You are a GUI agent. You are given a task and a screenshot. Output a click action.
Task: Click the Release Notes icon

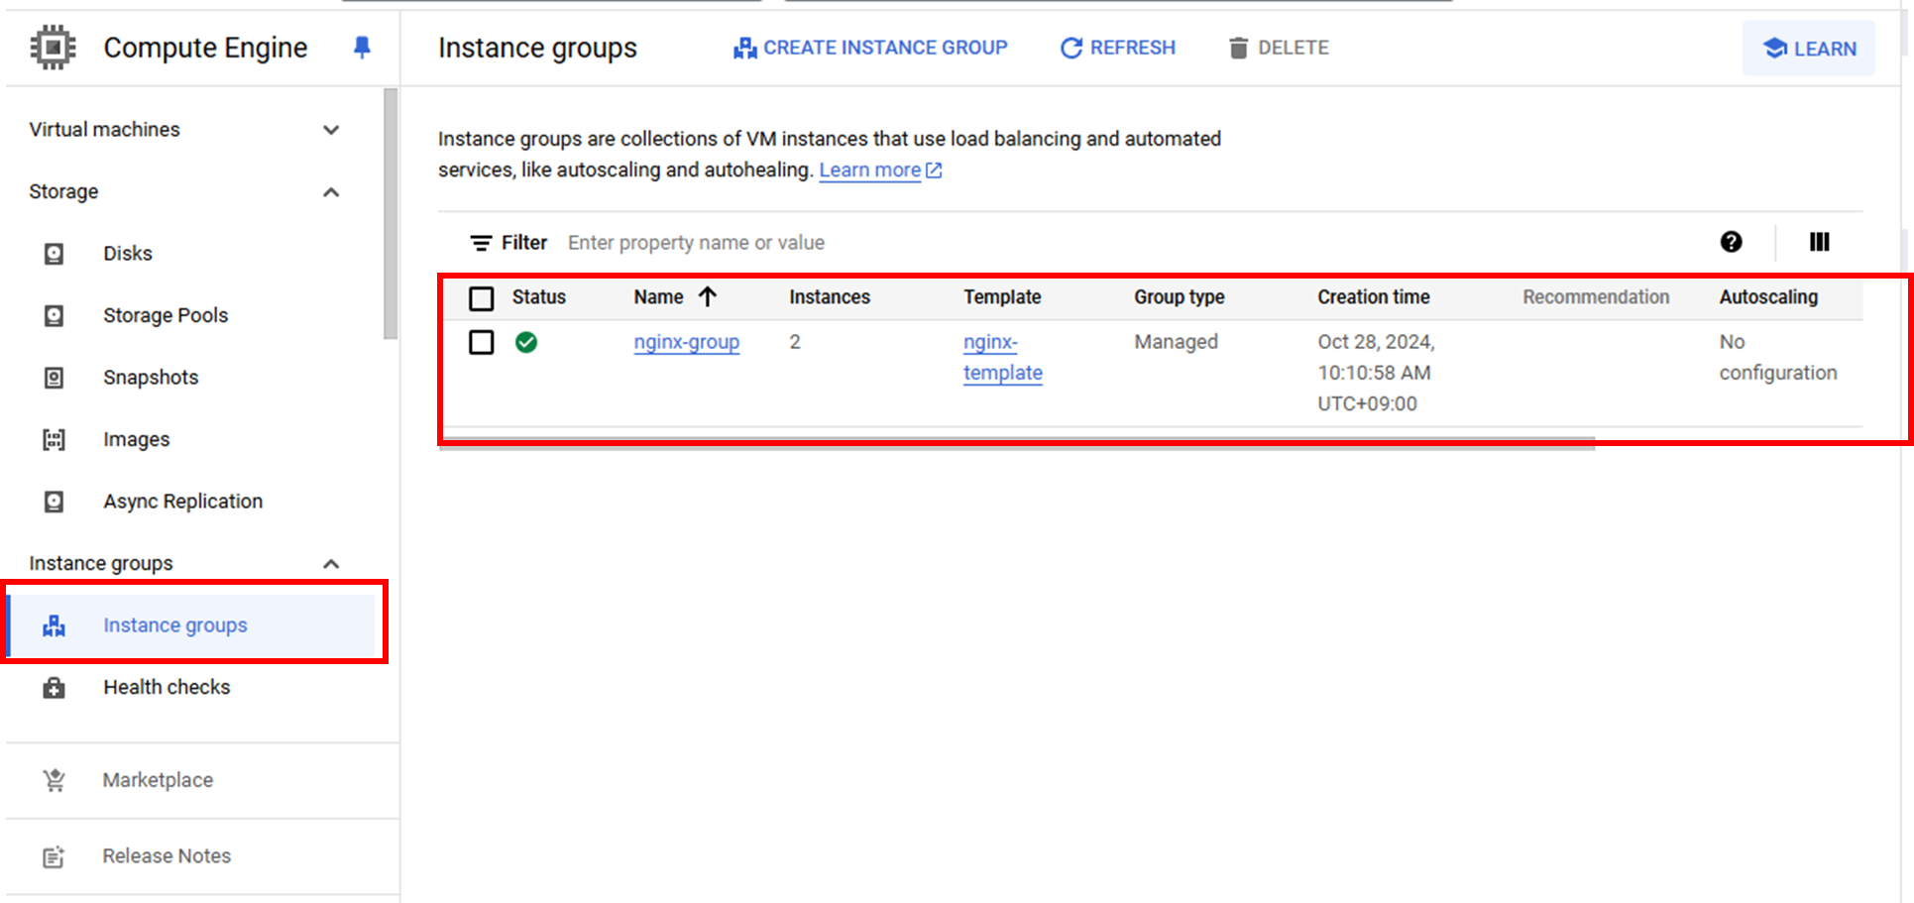coord(55,857)
